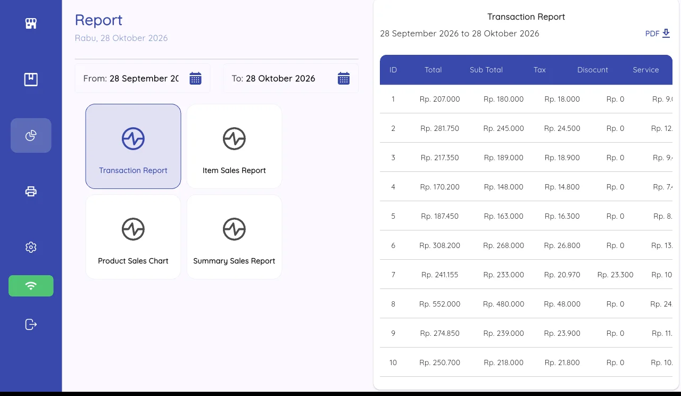Click the Report page heading
681x396 pixels.
[x=98, y=20]
